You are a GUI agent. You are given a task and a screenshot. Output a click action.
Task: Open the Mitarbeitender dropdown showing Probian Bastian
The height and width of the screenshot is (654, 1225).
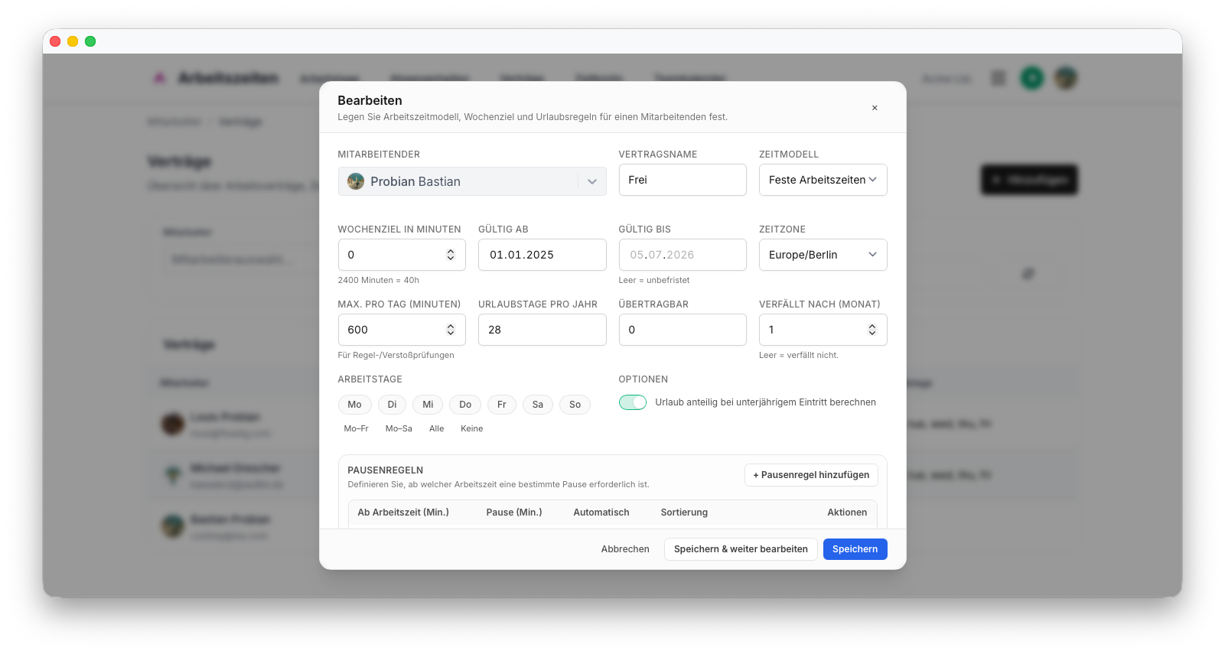coord(472,181)
